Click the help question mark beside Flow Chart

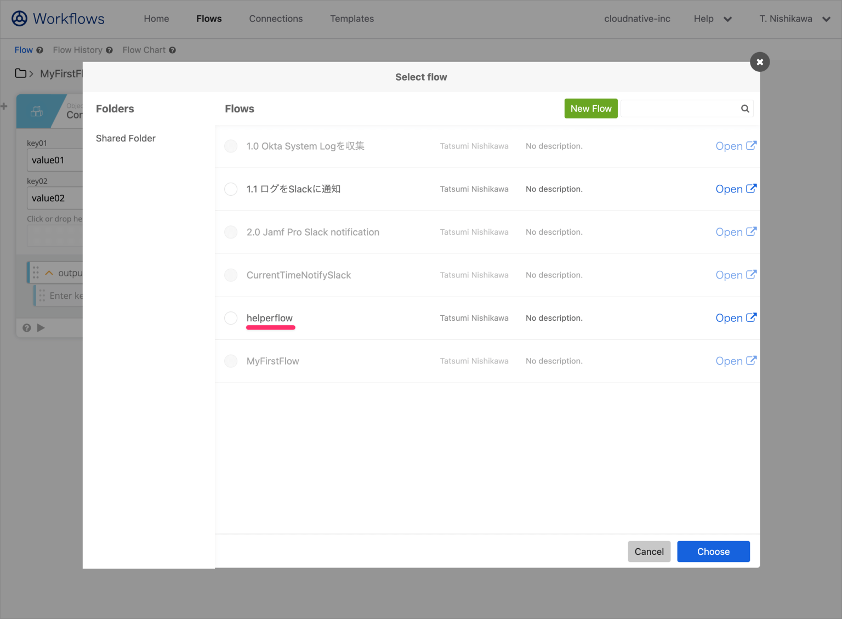(x=173, y=50)
